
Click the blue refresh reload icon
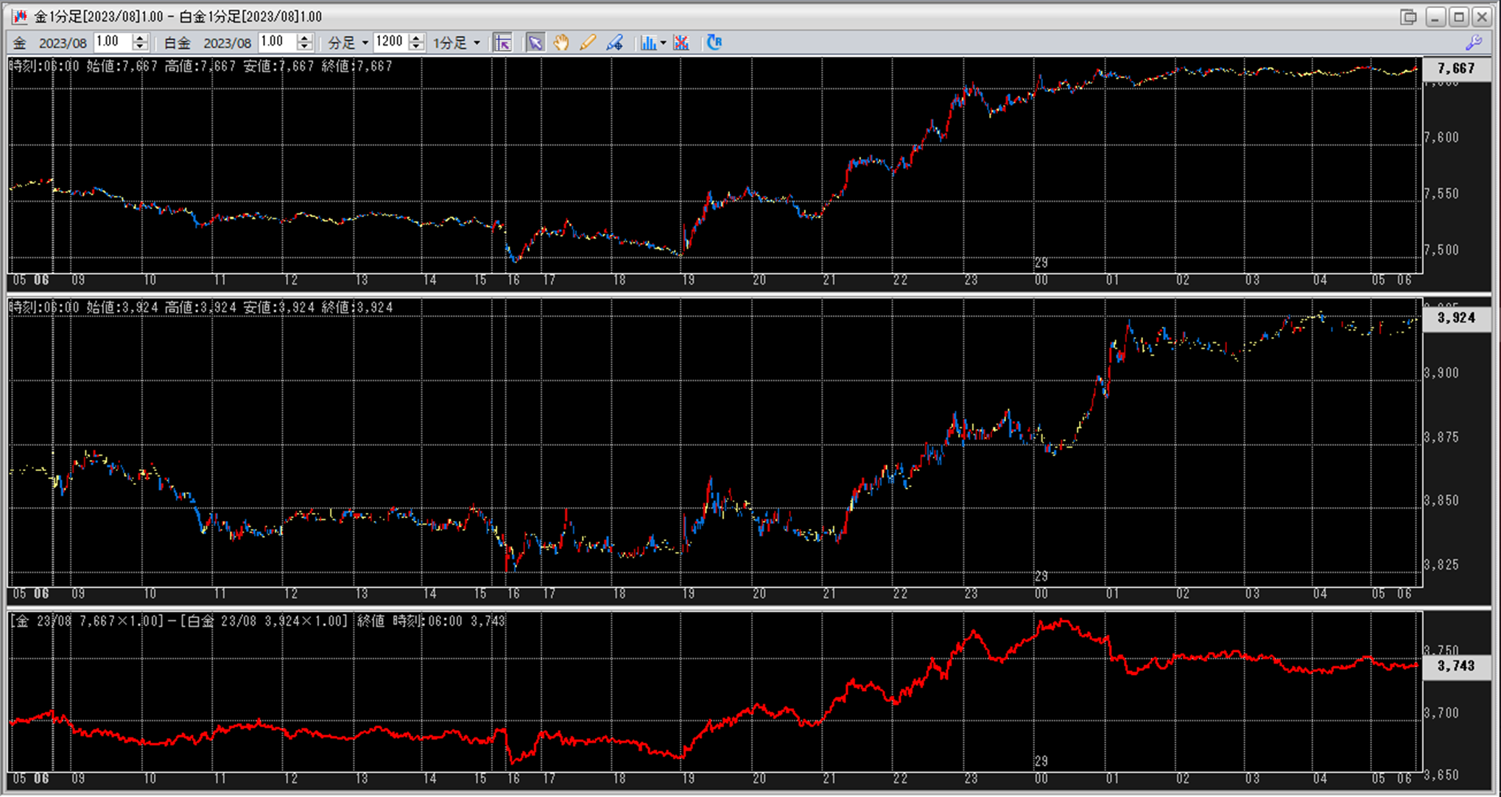[714, 43]
